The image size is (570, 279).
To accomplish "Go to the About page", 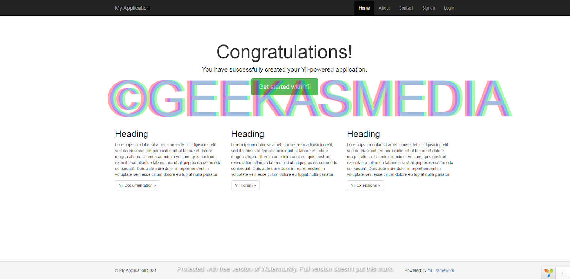I will (384, 8).
